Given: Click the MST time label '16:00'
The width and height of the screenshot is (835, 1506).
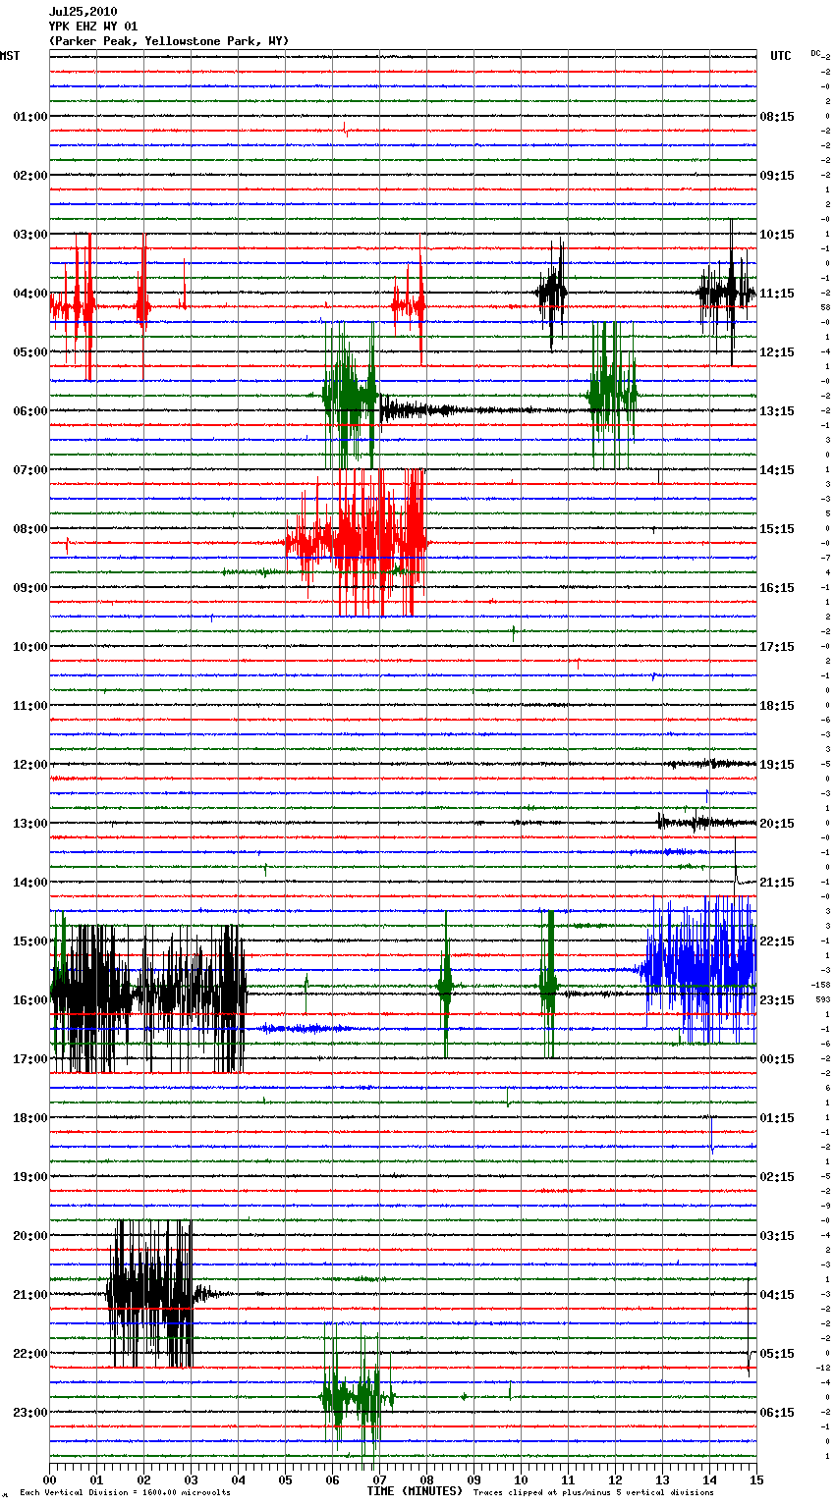Looking at the screenshot, I should pos(29,1000).
